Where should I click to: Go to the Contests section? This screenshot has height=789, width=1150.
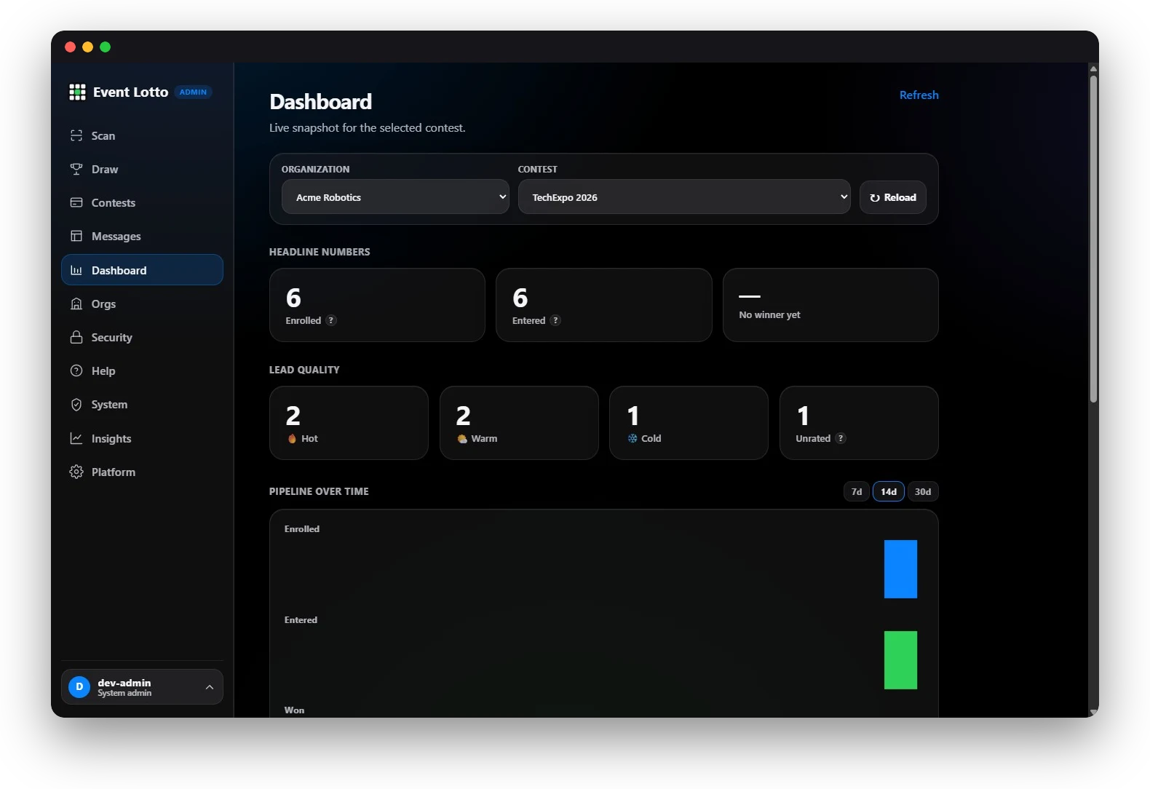tap(142, 202)
